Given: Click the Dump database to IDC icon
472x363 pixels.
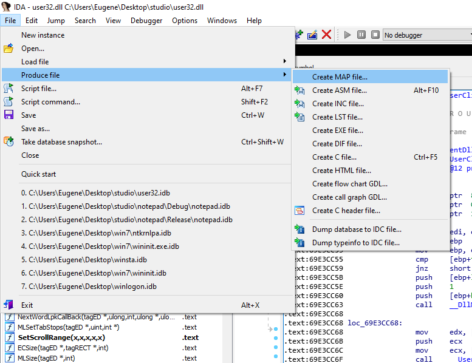Looking at the screenshot, I should 299,229.
